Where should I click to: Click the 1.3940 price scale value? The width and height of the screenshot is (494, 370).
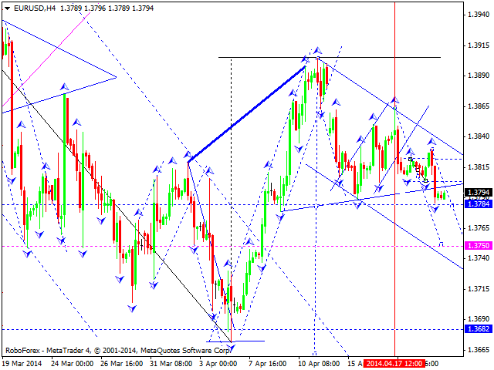(x=479, y=15)
